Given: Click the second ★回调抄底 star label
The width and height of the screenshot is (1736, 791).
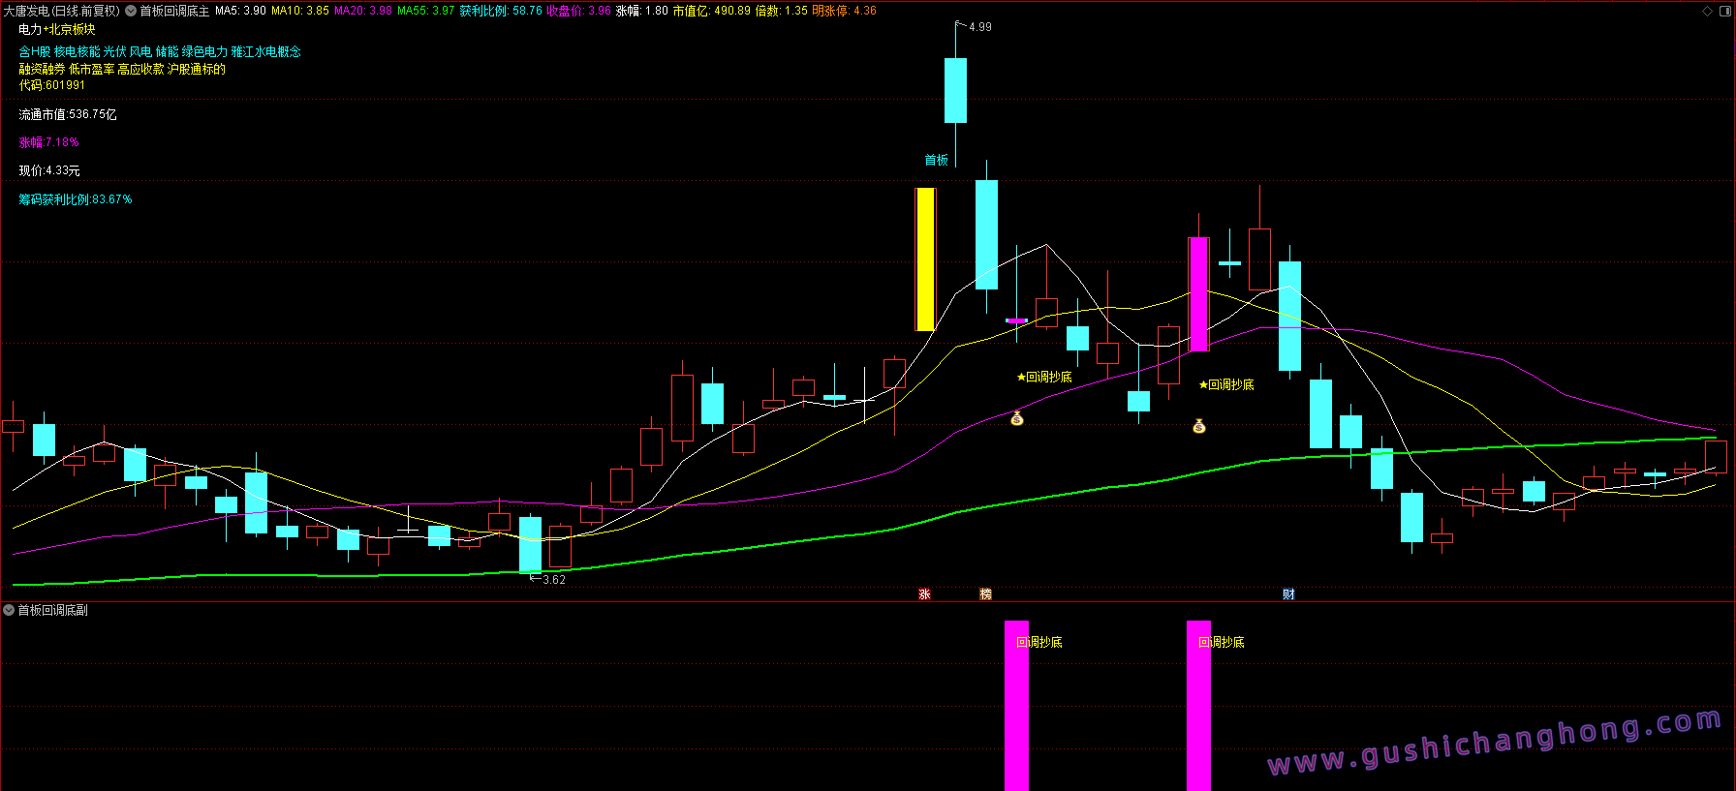Looking at the screenshot, I should tap(1225, 384).
